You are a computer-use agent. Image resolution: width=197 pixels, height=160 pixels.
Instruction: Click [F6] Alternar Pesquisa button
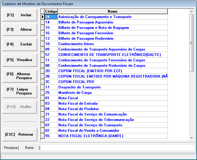[x=19, y=75]
